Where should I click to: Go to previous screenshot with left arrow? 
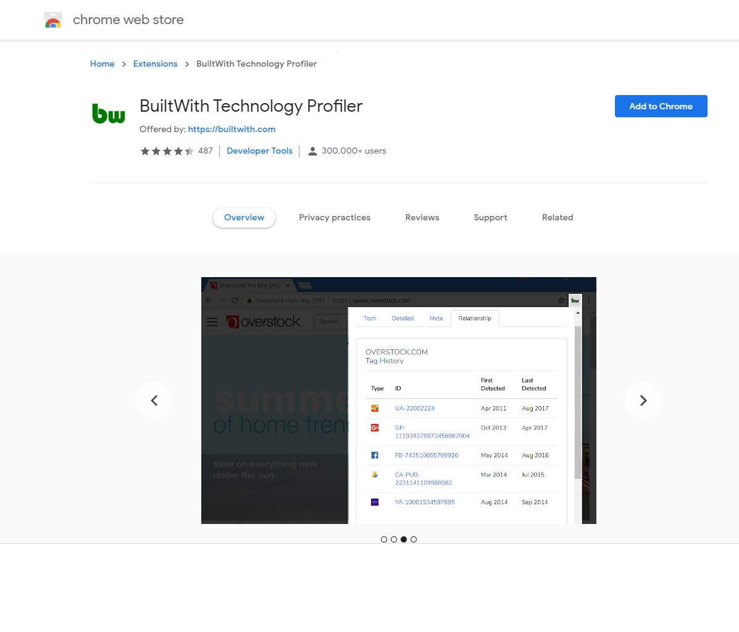[x=154, y=401]
